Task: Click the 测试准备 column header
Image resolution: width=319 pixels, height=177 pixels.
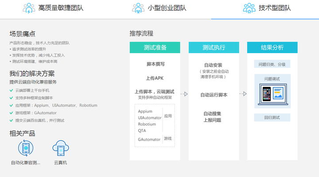Action: pos(155,47)
